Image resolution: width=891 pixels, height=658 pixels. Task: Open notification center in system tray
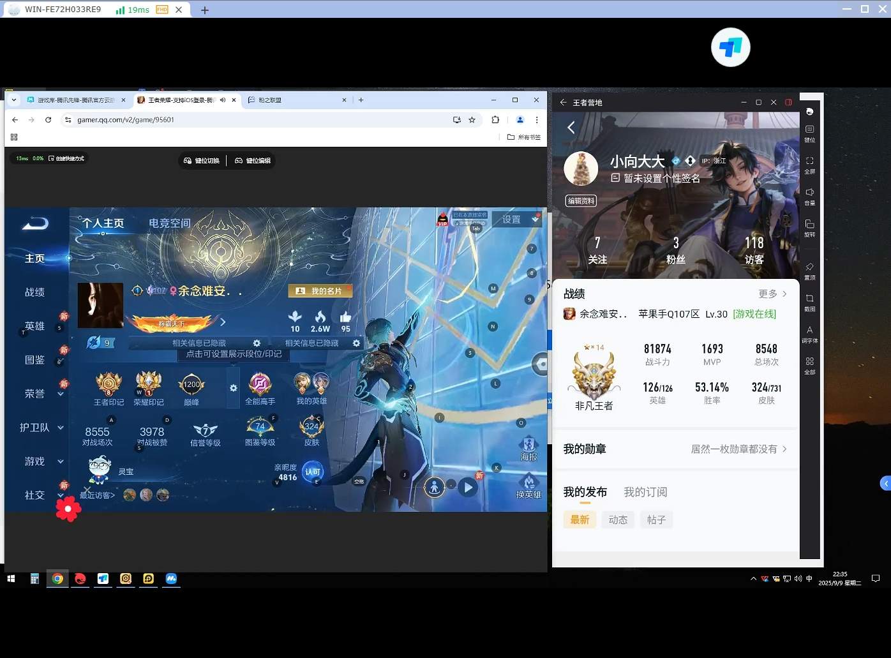click(x=876, y=579)
